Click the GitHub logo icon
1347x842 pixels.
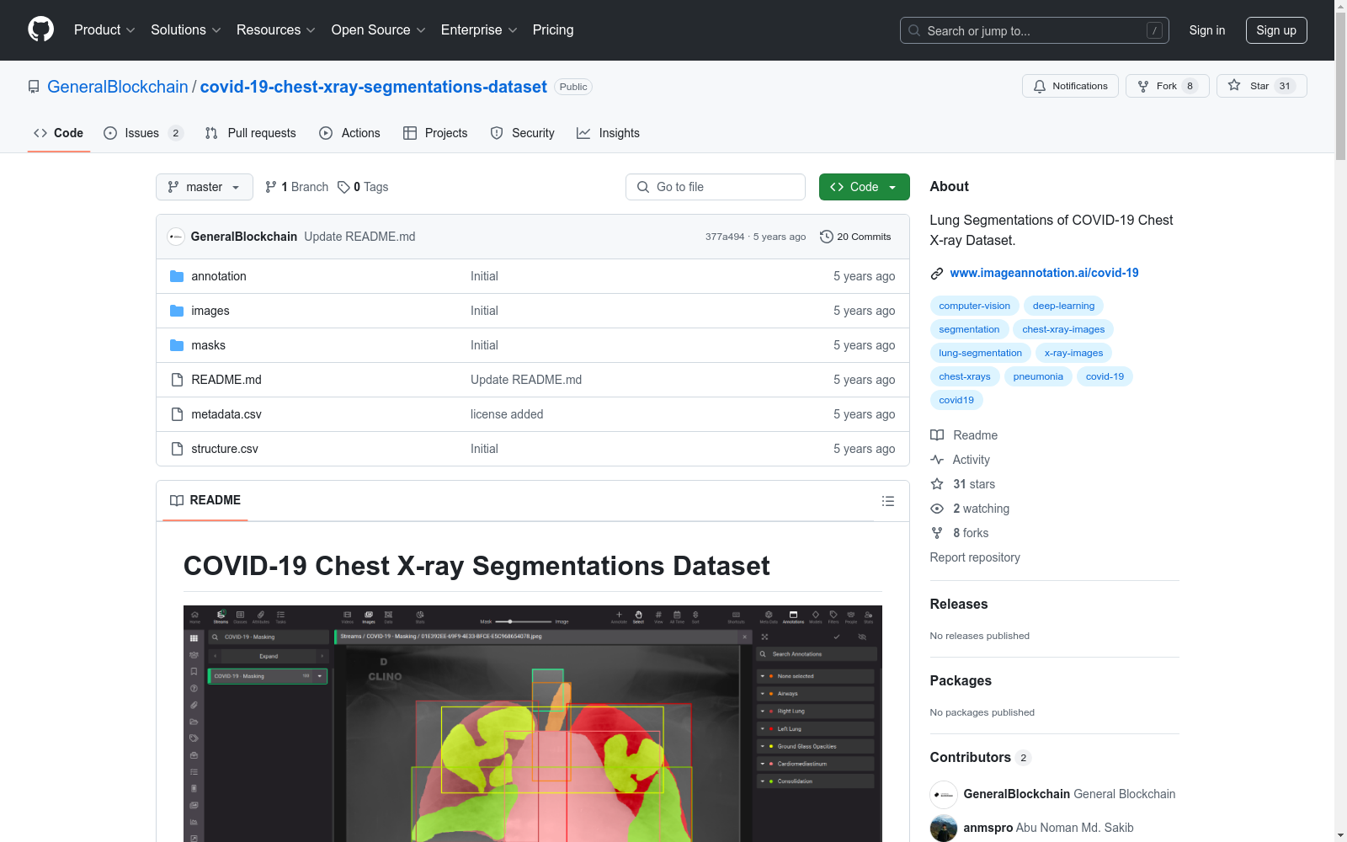point(40,29)
